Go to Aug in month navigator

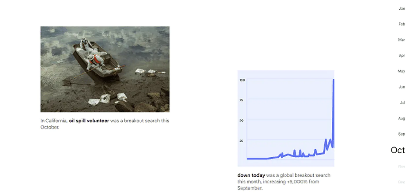click(x=402, y=119)
